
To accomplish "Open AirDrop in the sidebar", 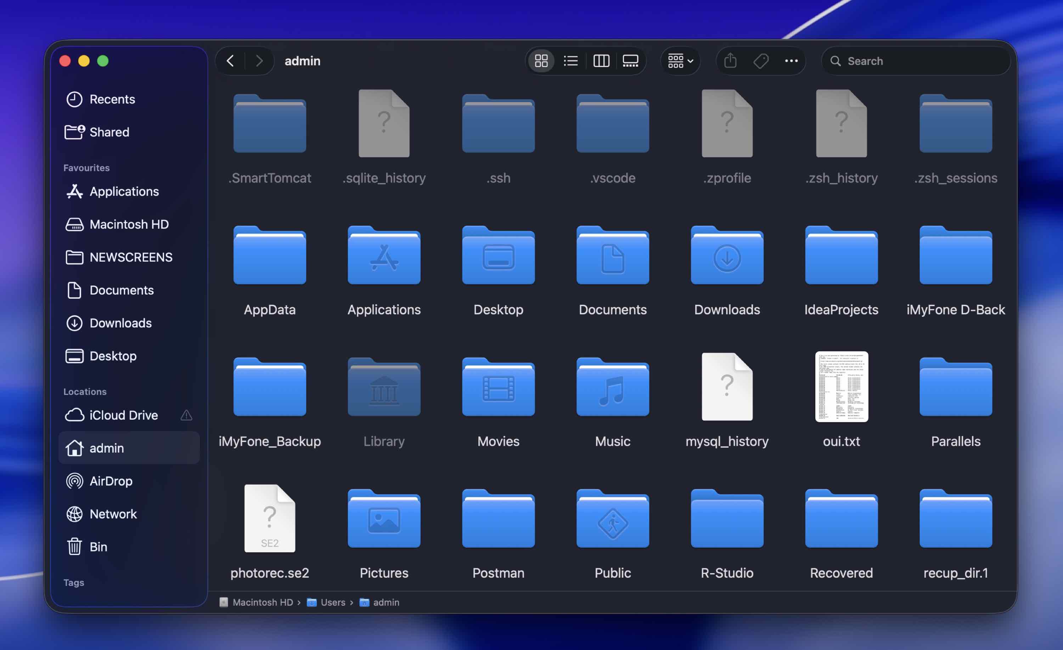I will [129, 481].
